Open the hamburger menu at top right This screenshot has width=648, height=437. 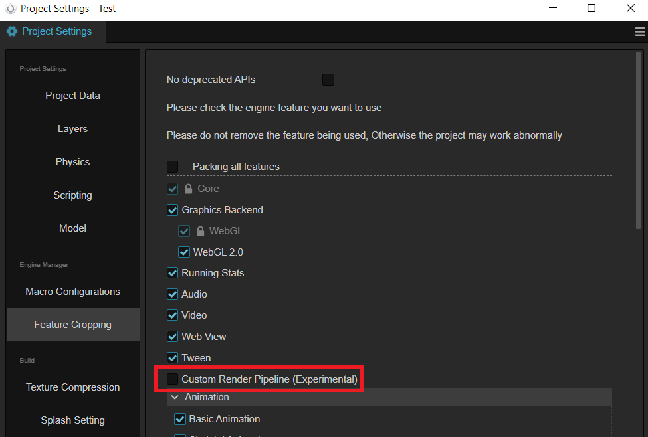641,31
